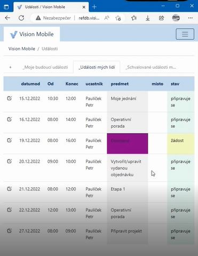This screenshot has height=256, width=198.
Task: Switch to _Schvalované události tab
Action: [151, 67]
